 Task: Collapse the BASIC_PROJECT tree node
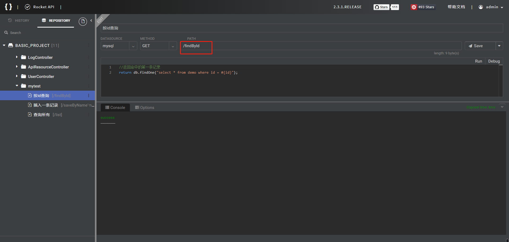coord(4,45)
